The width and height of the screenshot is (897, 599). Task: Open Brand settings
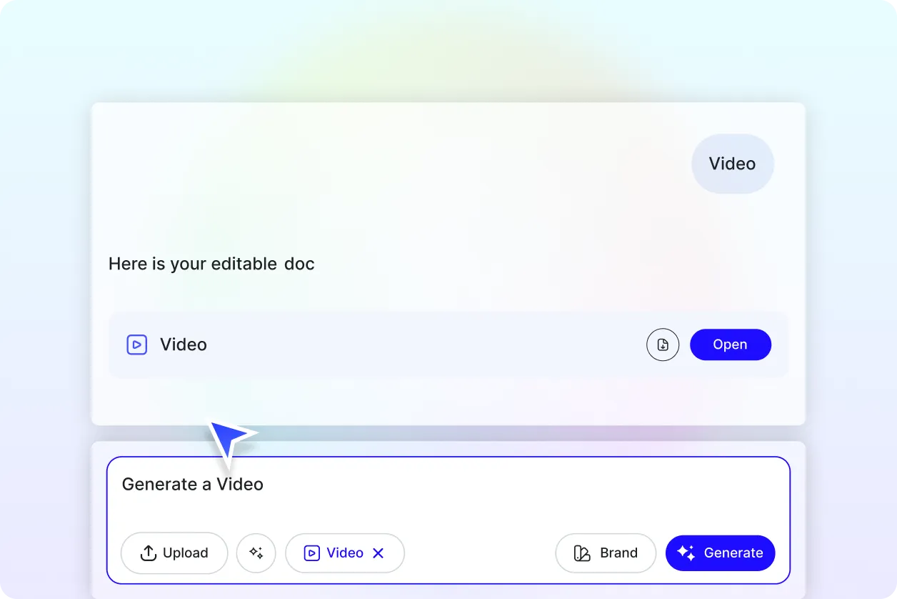[606, 553]
